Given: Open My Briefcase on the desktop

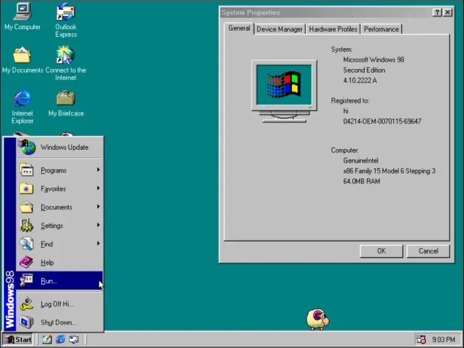Looking at the screenshot, I should coord(65,99).
